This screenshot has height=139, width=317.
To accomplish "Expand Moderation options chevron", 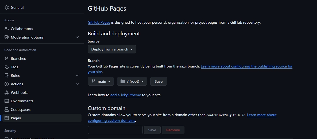I will tap(77, 37).
